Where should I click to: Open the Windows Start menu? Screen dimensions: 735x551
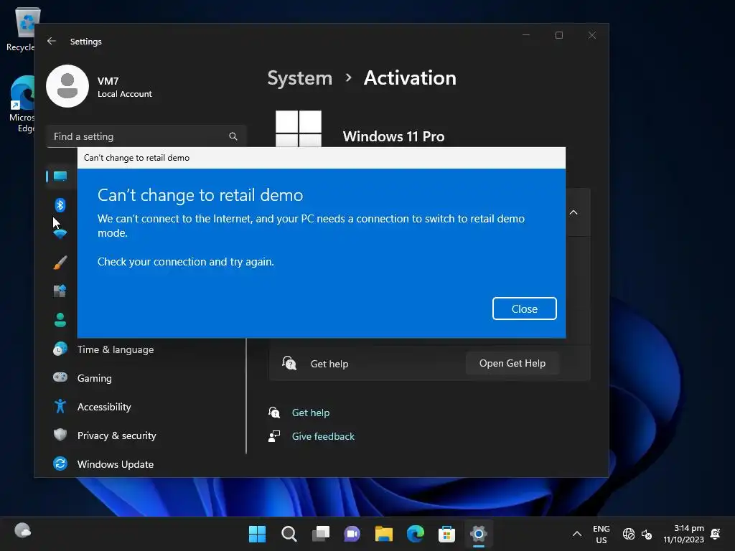[257, 534]
